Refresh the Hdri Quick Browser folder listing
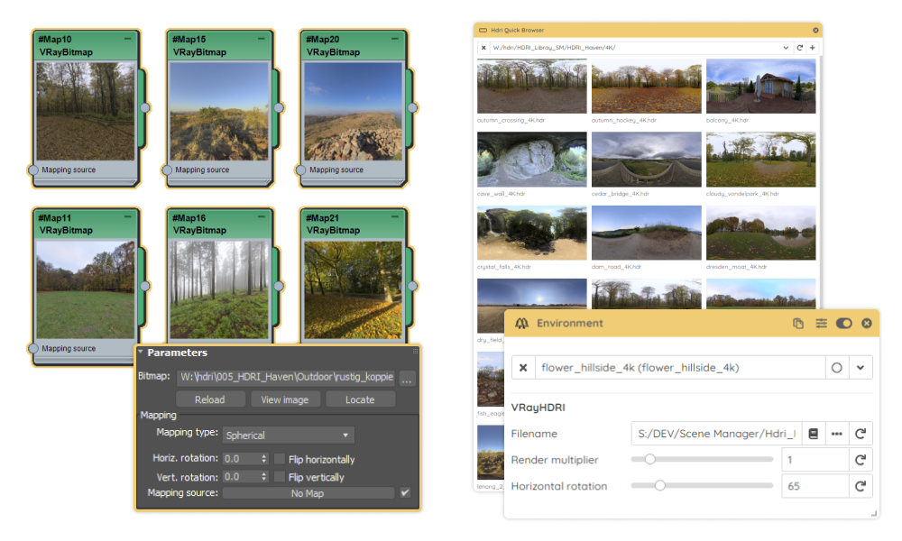902x541 pixels. [799, 48]
